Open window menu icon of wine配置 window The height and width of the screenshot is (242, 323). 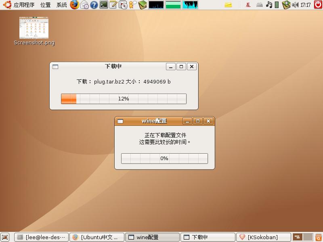tap(120, 121)
